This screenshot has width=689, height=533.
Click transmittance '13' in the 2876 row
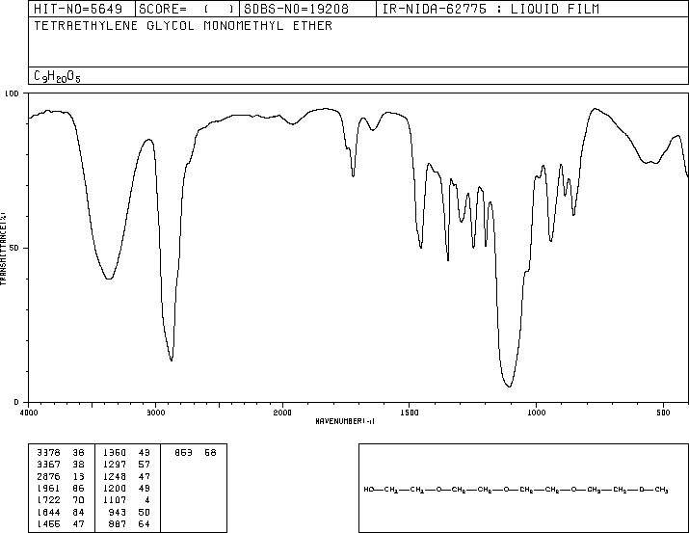pyautogui.click(x=78, y=476)
